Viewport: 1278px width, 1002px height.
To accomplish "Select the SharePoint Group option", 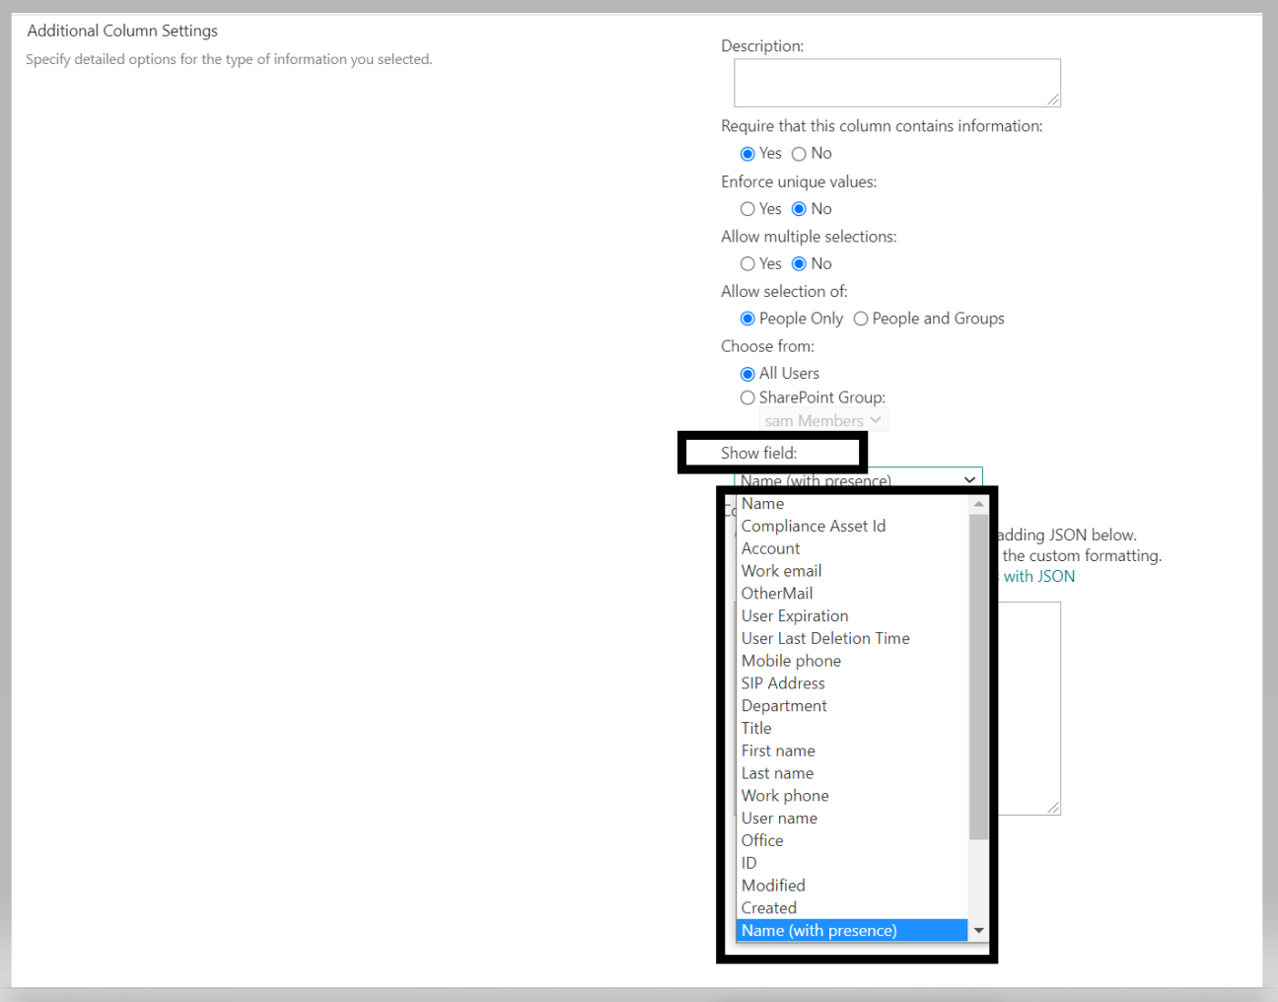I will pos(747,397).
